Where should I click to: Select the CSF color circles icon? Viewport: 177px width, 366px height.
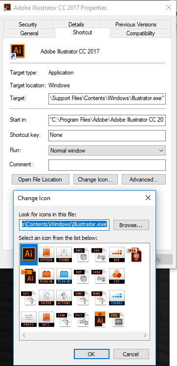(117, 276)
